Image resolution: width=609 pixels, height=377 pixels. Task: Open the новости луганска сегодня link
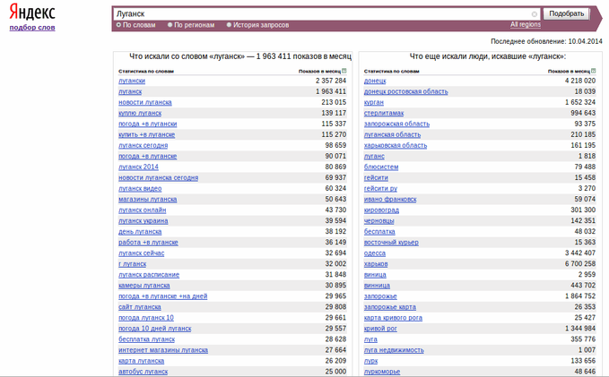click(x=158, y=177)
